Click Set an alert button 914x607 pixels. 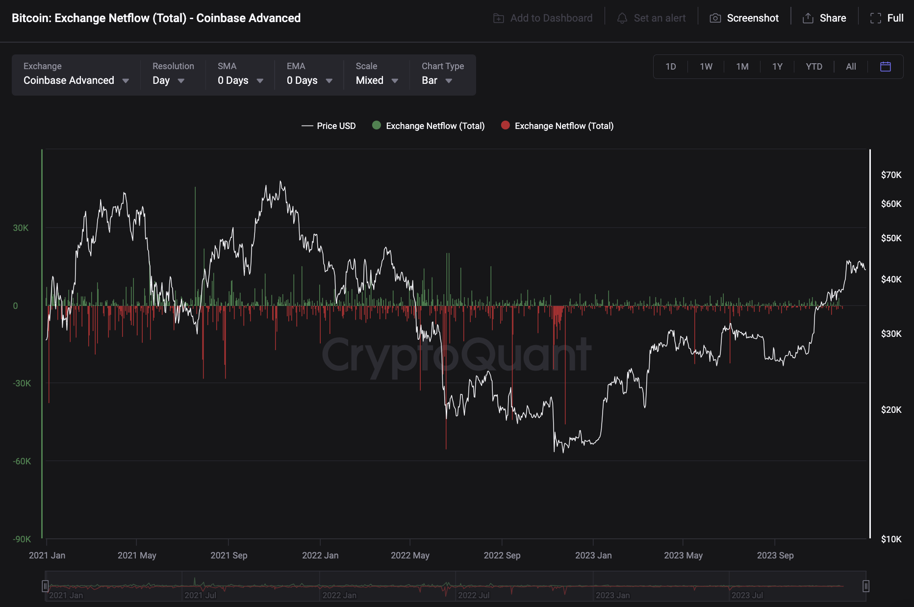651,18
